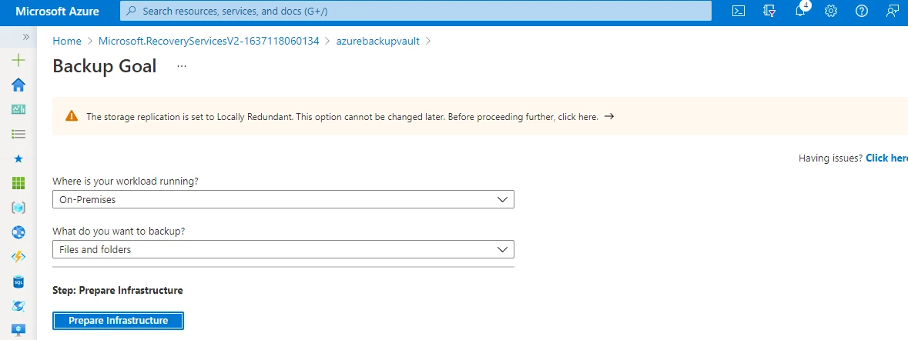The image size is (908, 340).
Task: Open Virtual machines monitor icon
Action: tap(18, 331)
